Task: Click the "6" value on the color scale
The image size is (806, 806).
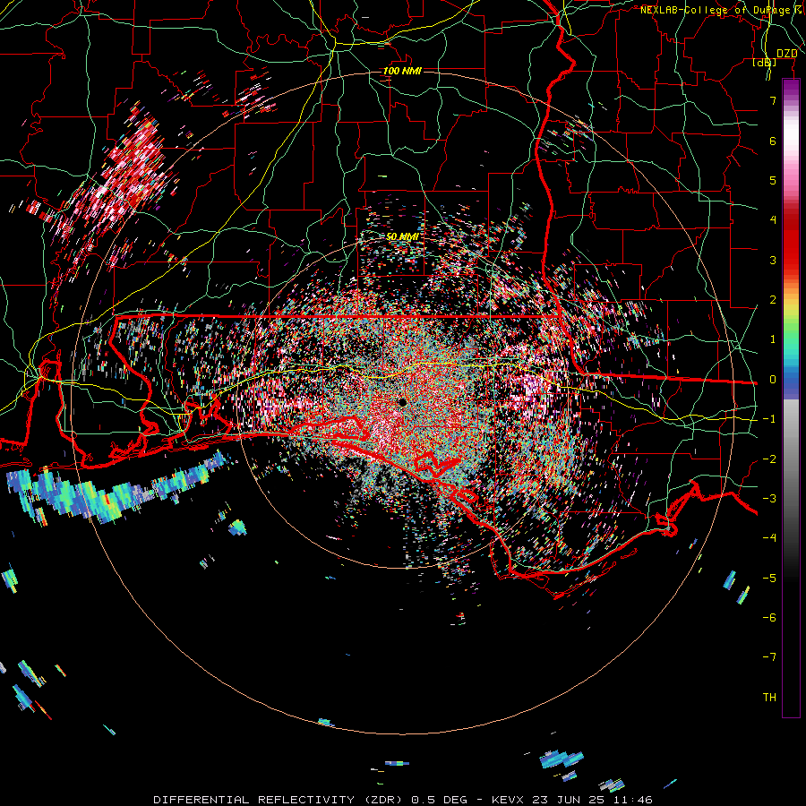Action: [773, 141]
